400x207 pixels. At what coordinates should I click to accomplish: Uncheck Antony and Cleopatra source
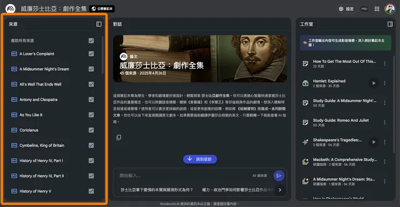click(x=91, y=99)
